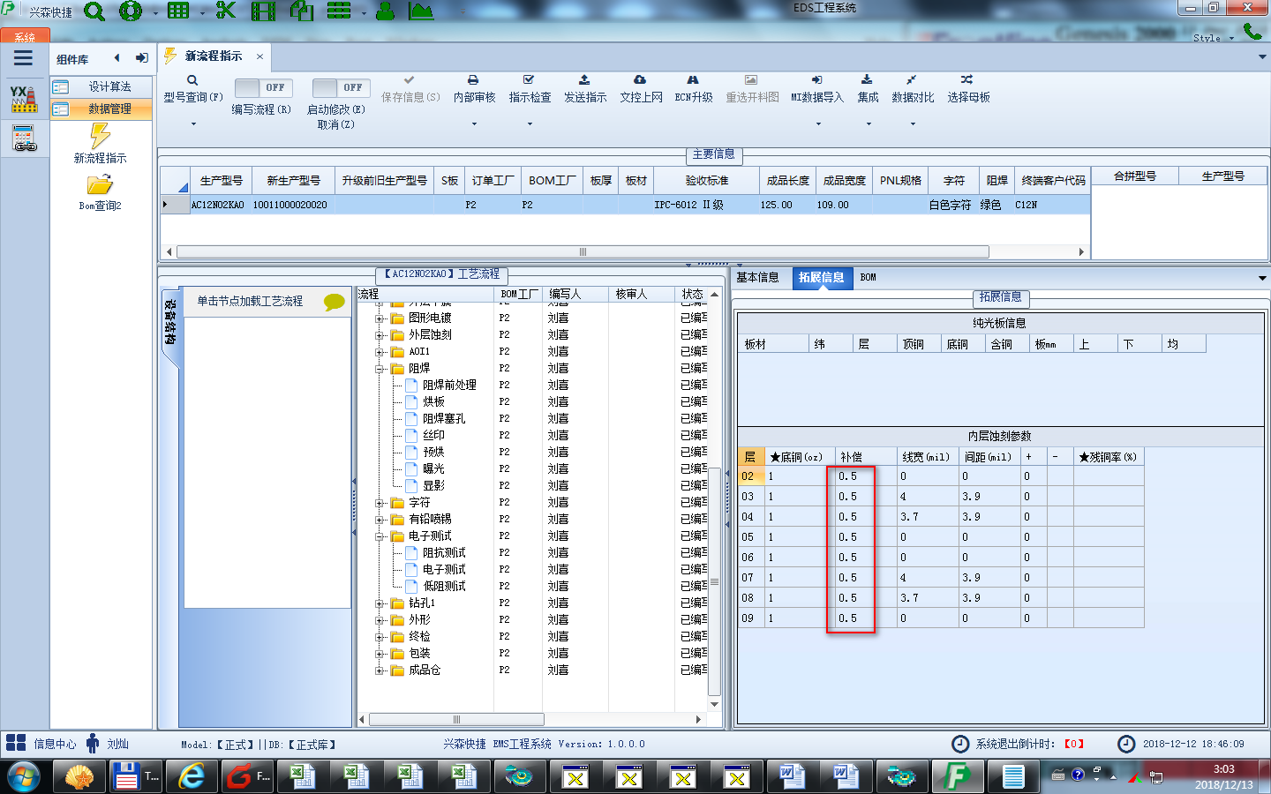The width and height of the screenshot is (1271, 794).
Task: Click 文控上网 cloud upload icon
Action: [x=640, y=79]
